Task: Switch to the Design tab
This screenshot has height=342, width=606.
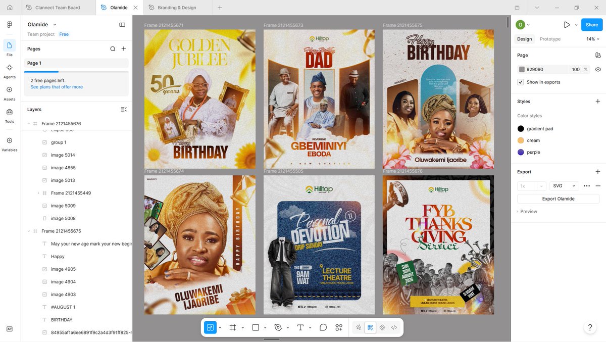Action: [524, 39]
